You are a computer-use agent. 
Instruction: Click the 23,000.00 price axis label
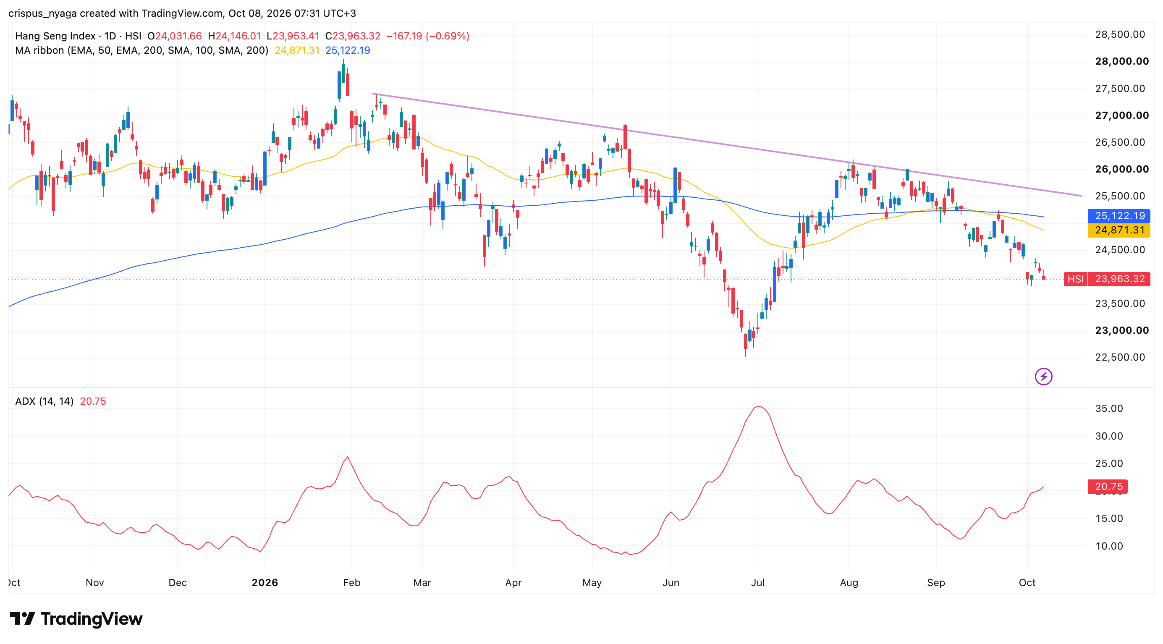(x=1122, y=330)
